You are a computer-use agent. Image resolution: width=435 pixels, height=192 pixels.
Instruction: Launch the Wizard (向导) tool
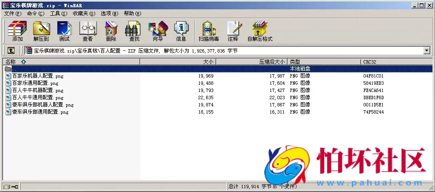coord(158,31)
